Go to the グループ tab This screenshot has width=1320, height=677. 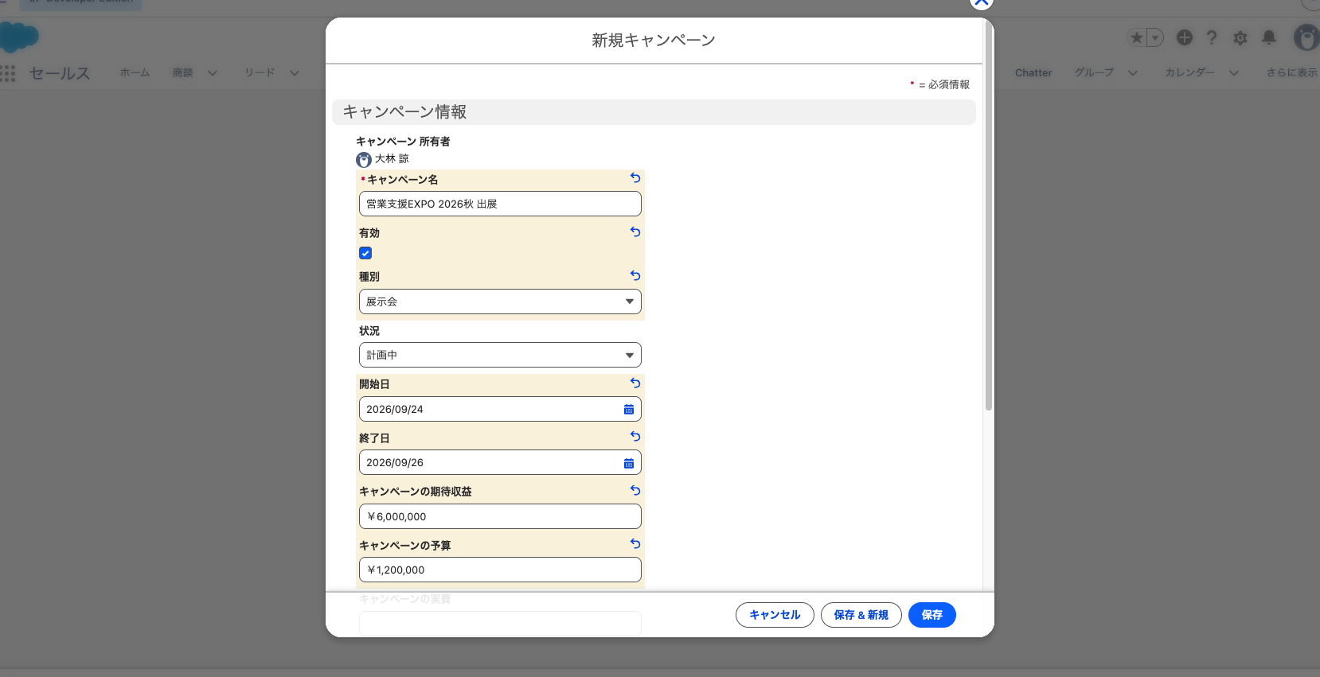click(x=1095, y=72)
